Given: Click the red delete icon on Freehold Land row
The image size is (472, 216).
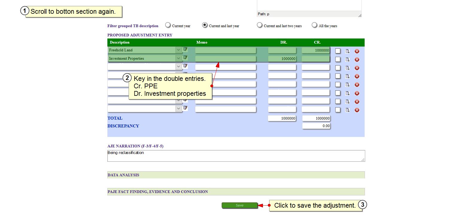Looking at the screenshot, I should pyautogui.click(x=357, y=51).
